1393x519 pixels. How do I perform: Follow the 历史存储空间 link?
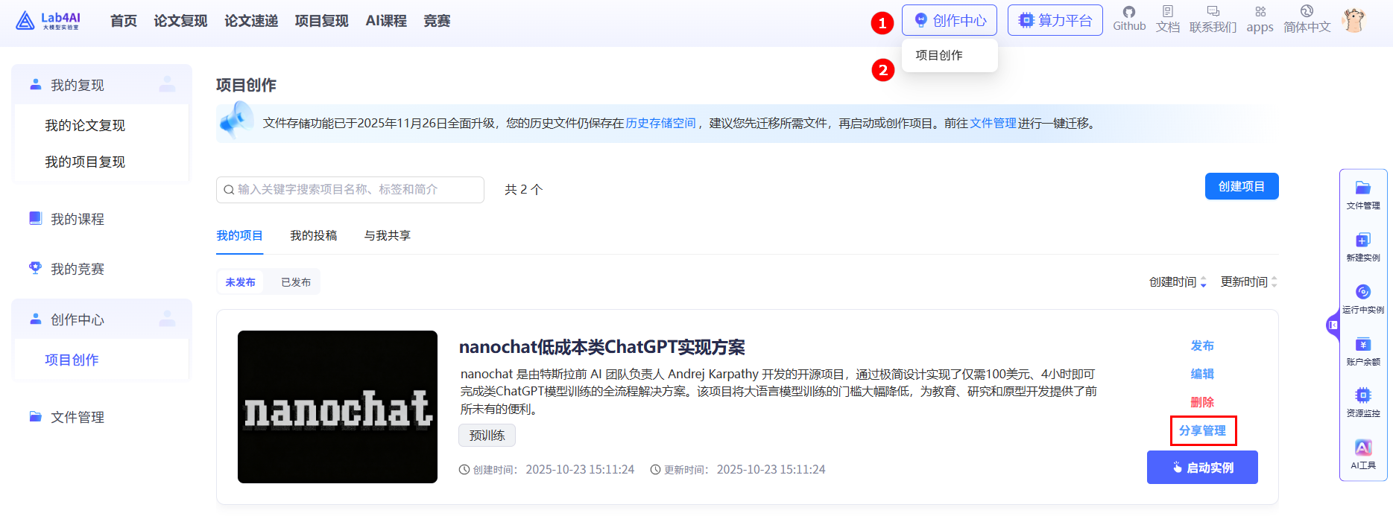(660, 123)
